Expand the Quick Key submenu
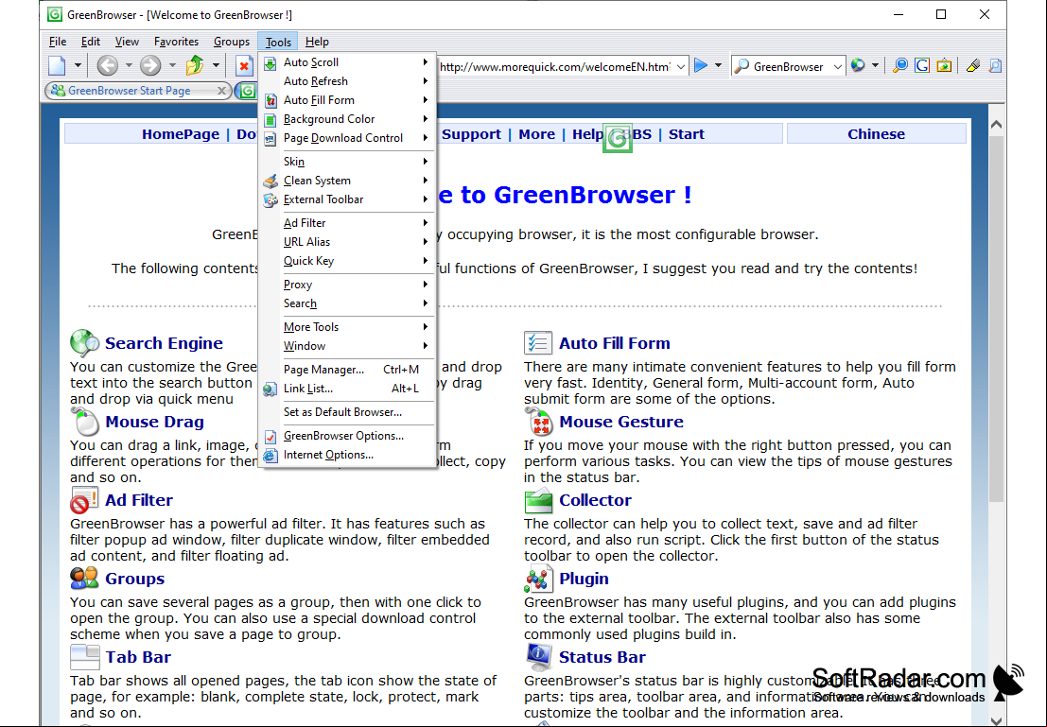Viewport: 1047px width, 727px height. coord(347,261)
